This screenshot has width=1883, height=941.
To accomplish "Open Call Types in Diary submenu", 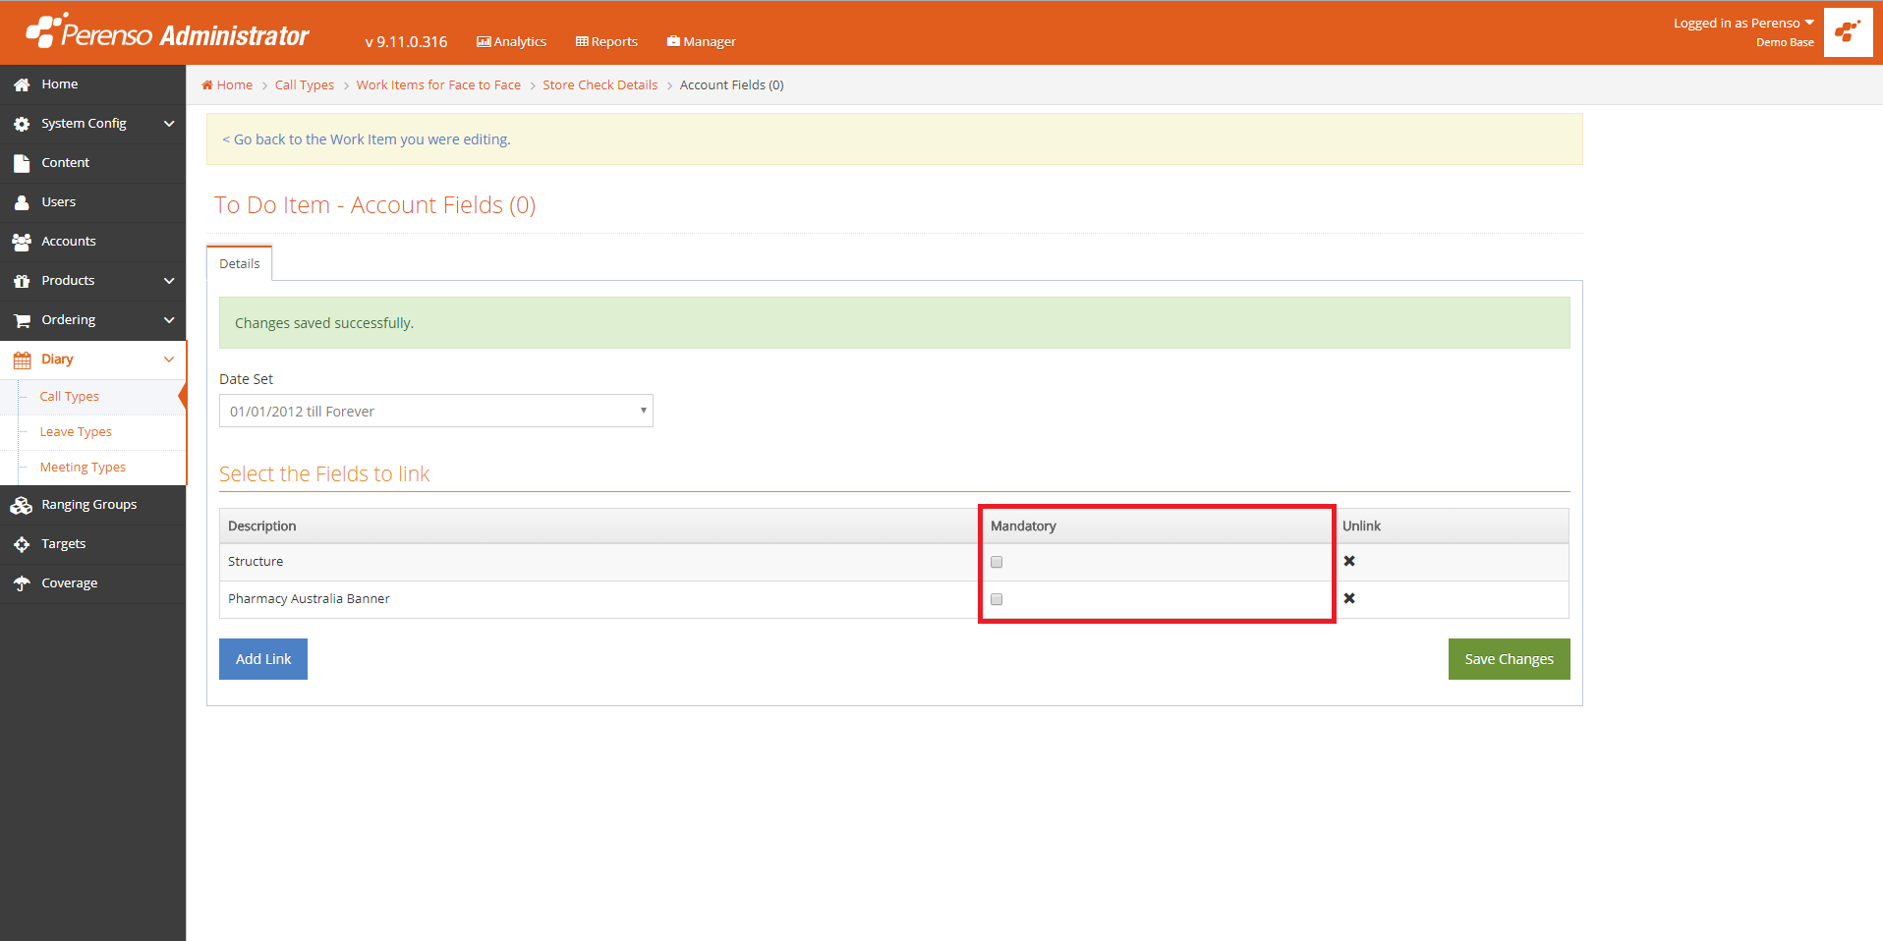I will [x=70, y=397].
